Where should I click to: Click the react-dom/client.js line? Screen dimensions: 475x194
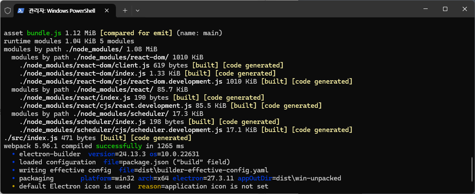(x=151, y=65)
